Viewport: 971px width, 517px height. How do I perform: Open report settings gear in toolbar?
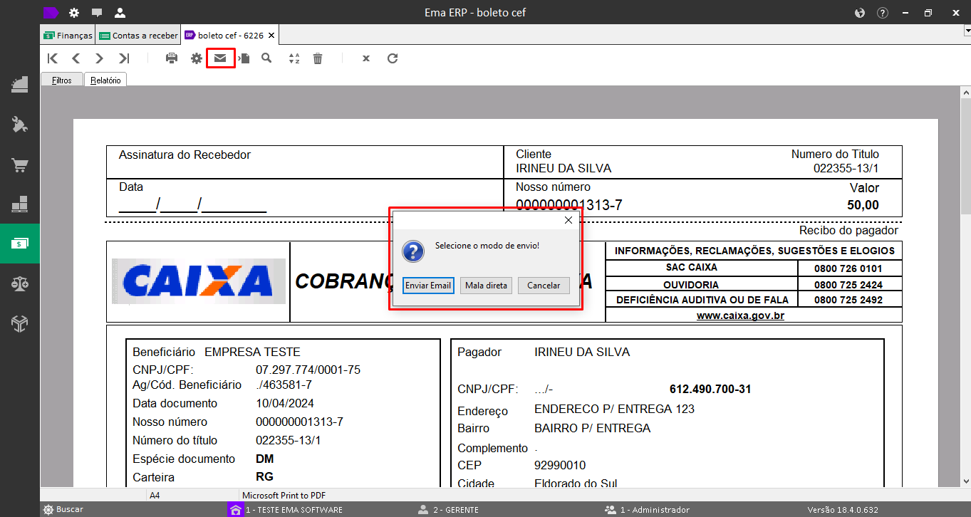click(x=196, y=58)
